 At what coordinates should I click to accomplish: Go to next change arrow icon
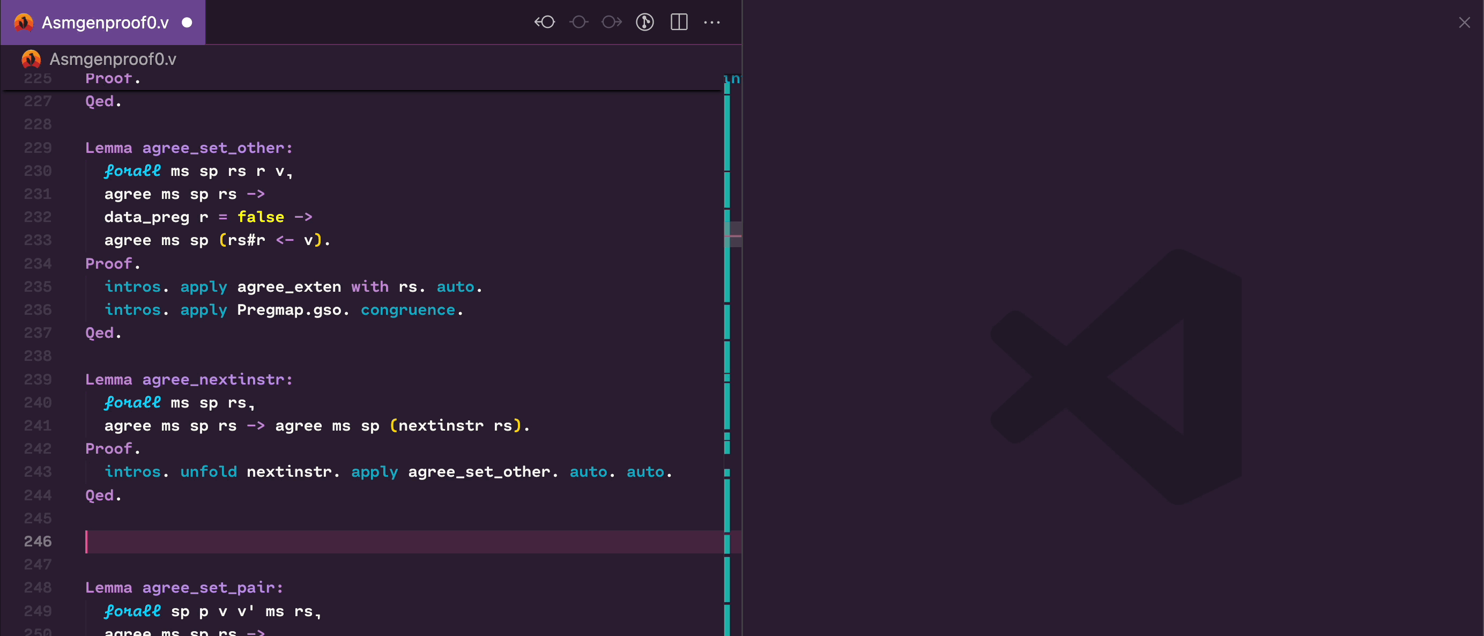[611, 23]
